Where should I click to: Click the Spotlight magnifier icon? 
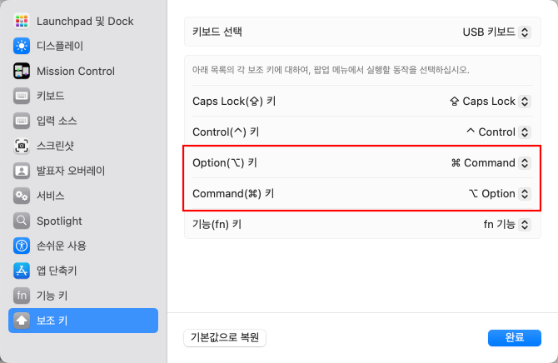click(x=22, y=221)
